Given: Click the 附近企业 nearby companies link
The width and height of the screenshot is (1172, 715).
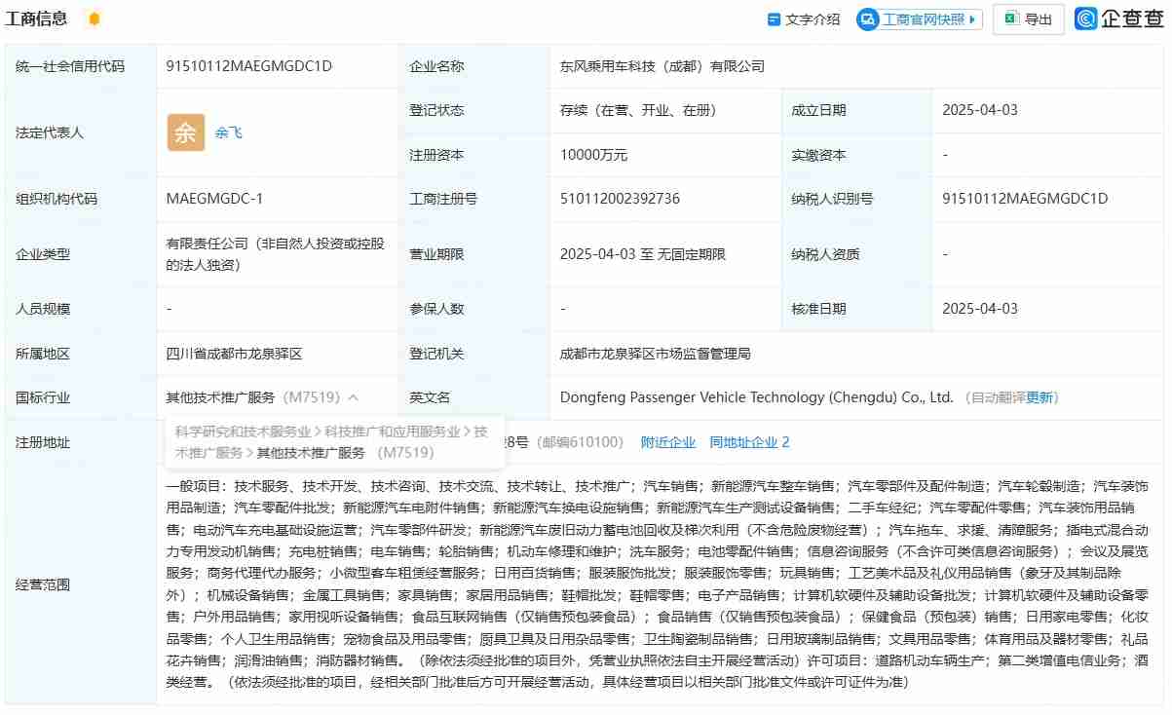Looking at the screenshot, I should [x=667, y=441].
